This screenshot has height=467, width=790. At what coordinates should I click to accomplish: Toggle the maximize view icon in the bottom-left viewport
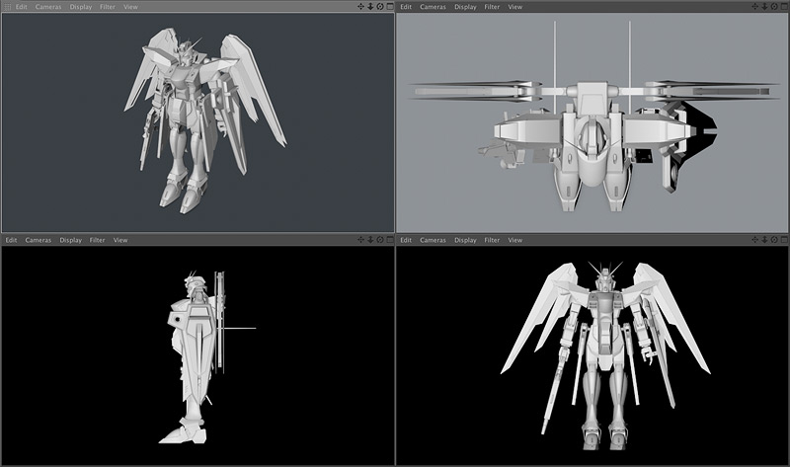point(390,240)
